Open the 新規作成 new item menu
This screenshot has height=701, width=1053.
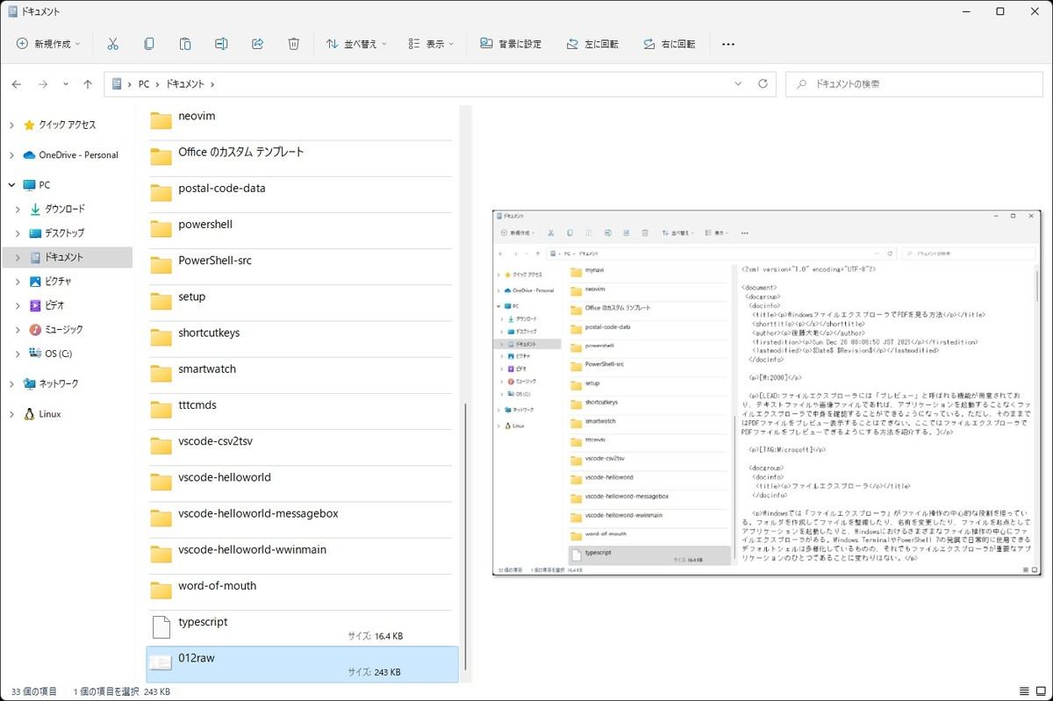(x=49, y=44)
